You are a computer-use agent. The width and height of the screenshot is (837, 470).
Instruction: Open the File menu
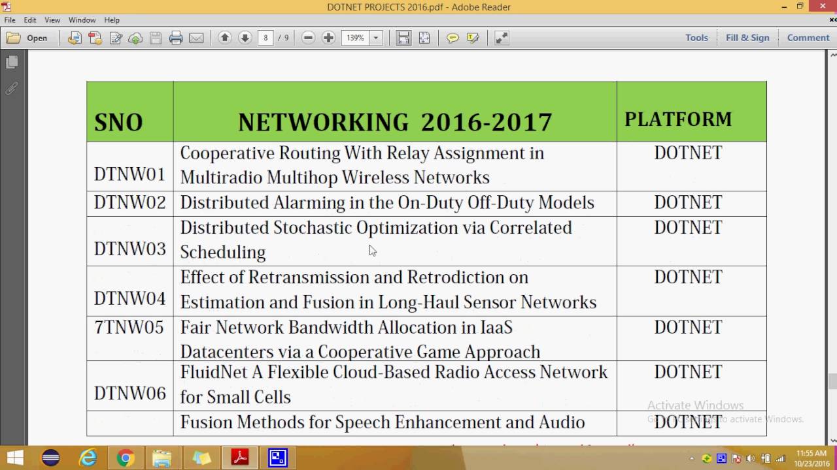(x=10, y=20)
